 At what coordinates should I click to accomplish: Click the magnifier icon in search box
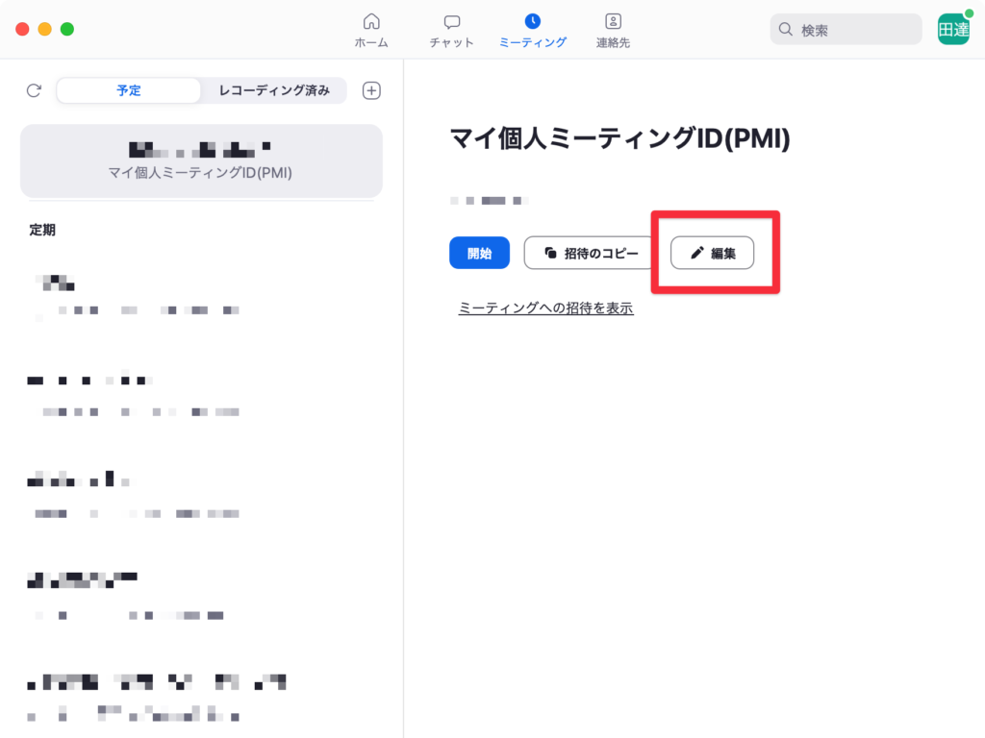click(x=787, y=30)
